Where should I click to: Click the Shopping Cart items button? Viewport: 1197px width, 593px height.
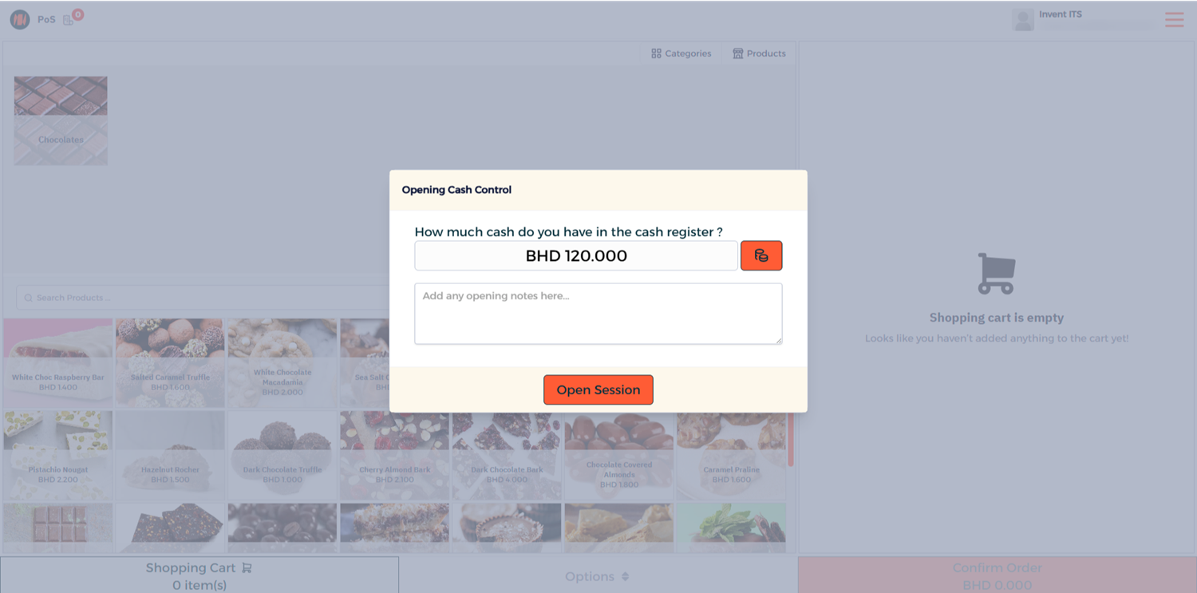coord(199,575)
